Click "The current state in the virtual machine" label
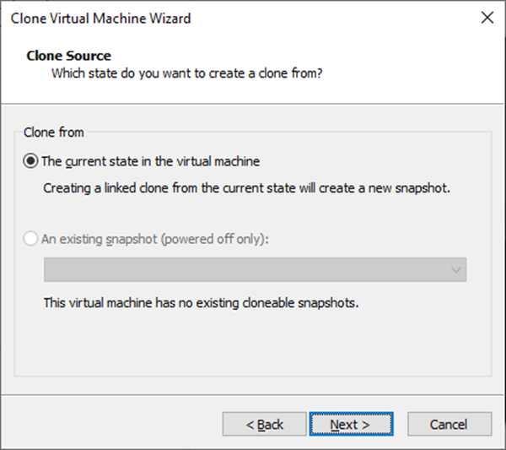 151,160
